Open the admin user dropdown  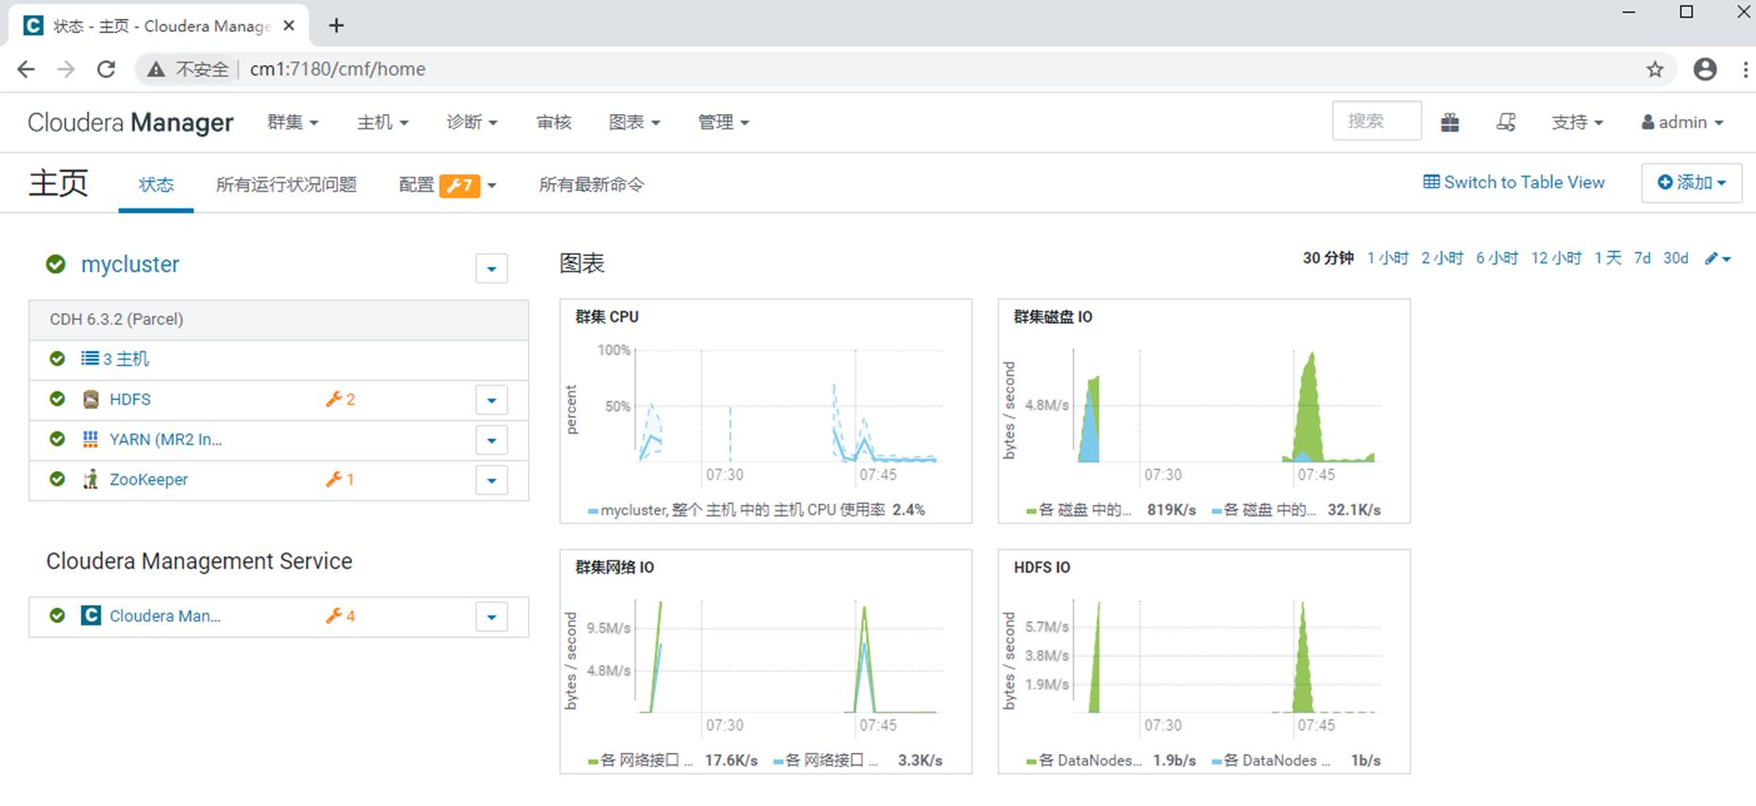click(x=1682, y=123)
